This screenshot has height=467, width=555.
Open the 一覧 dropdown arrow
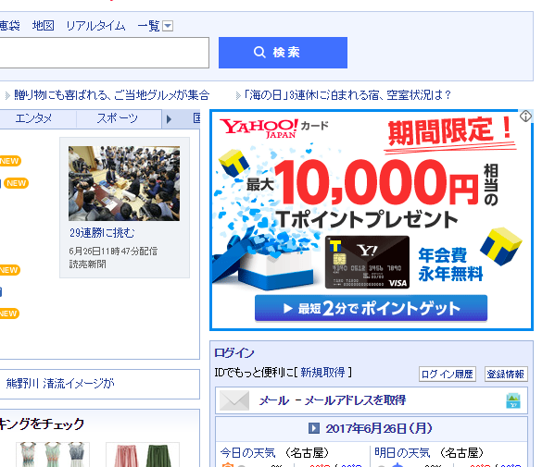(168, 26)
